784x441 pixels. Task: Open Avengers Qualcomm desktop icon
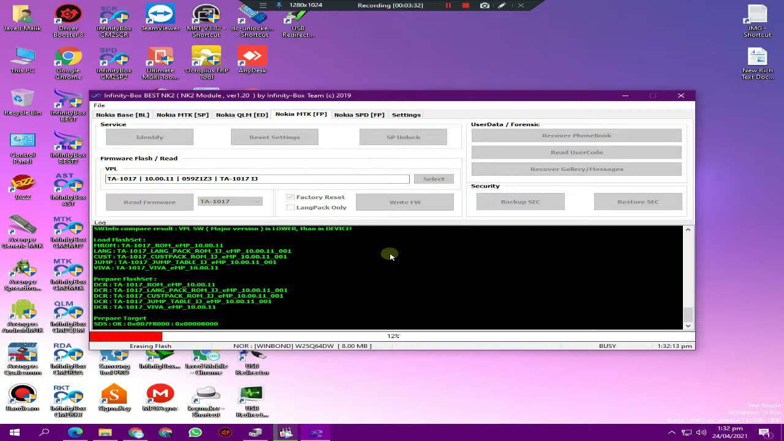click(x=23, y=360)
